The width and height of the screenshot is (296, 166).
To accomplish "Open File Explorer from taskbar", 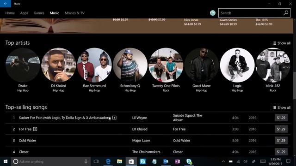I will coord(119,161).
